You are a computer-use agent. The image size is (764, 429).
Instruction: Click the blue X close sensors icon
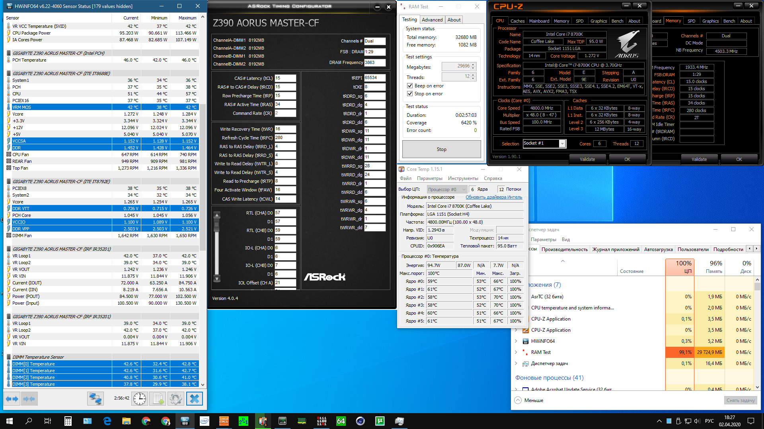click(194, 398)
